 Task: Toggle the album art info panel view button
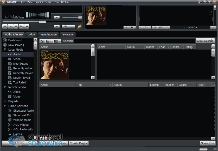tap(133, 27)
